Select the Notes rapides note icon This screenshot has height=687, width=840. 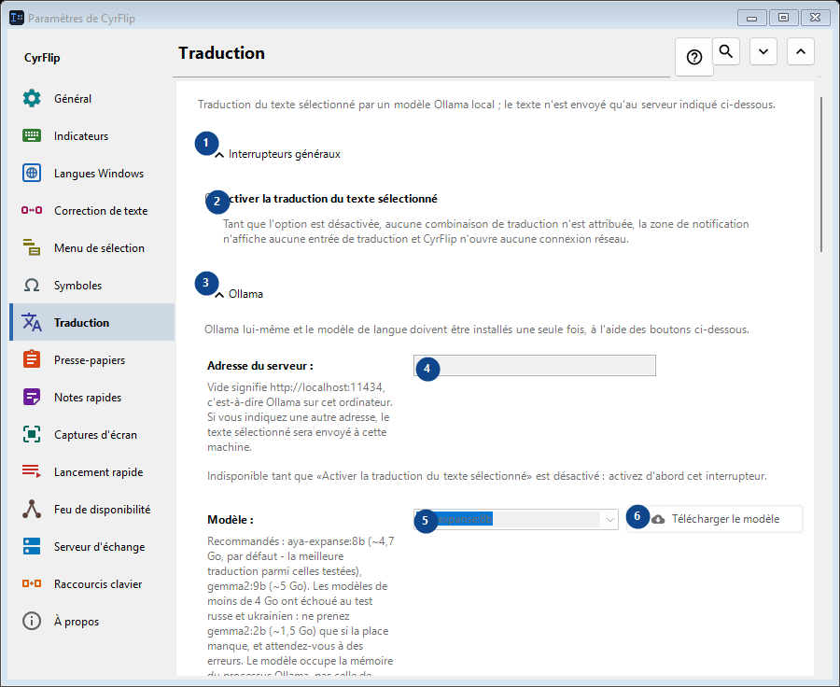32,397
